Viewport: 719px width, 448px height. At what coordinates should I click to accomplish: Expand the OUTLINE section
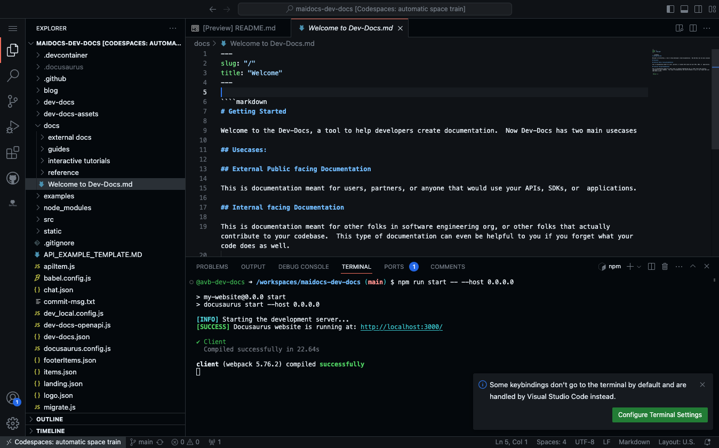(50, 419)
